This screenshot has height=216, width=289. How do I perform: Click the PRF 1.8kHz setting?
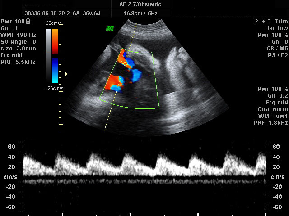270,123
